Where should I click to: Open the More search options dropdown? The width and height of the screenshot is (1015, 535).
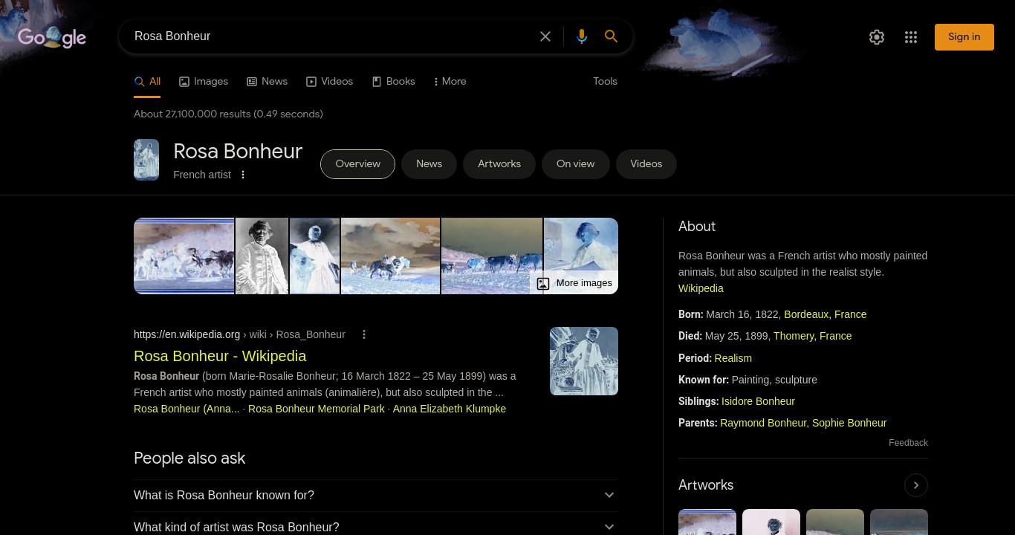pos(450,82)
